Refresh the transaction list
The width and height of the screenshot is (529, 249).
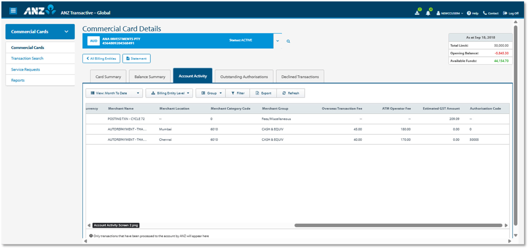[x=291, y=93]
